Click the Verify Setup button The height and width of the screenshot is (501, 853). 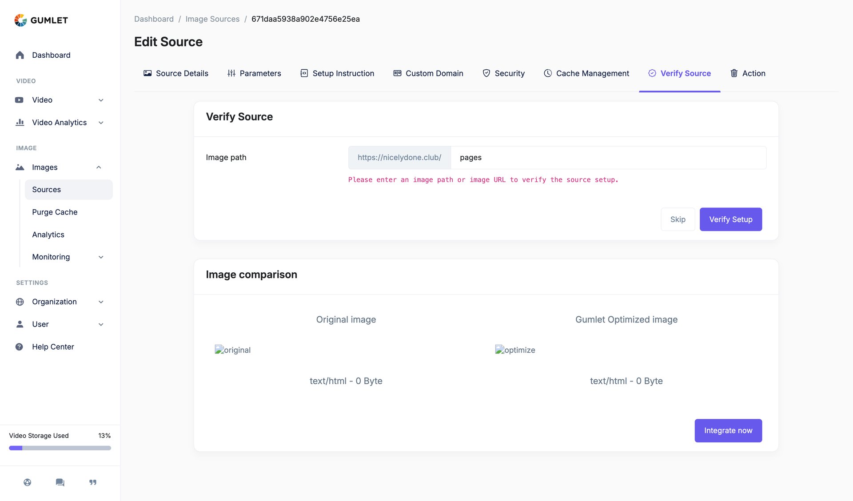730,219
